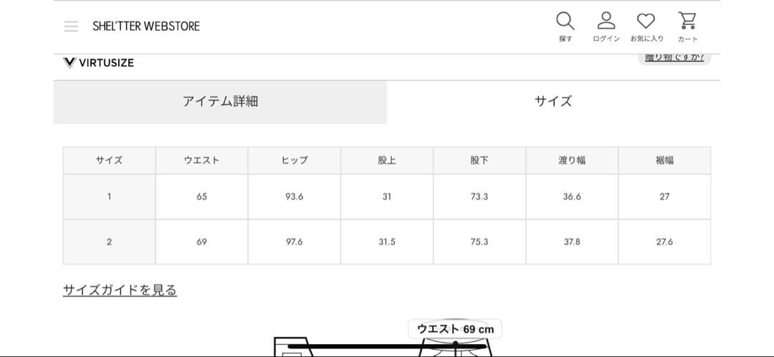Click the gift link at top right
Screen dimensions: 774x357
coord(674,58)
